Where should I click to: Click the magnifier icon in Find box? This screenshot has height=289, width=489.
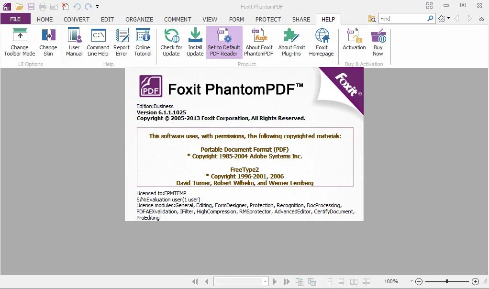point(430,18)
